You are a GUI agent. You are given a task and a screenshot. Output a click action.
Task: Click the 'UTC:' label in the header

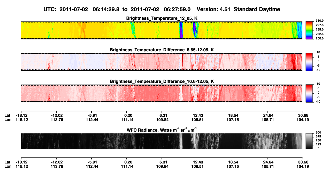click(50, 9)
